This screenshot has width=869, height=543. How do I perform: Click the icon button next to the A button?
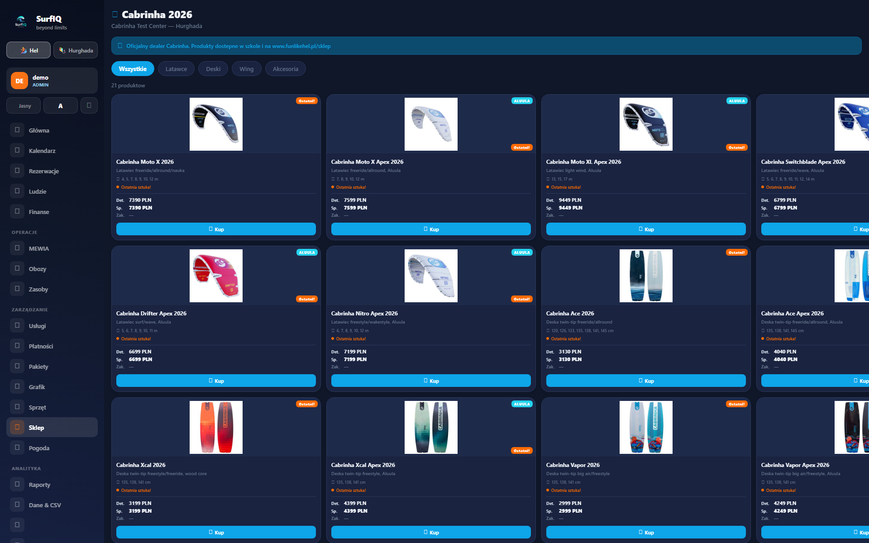point(89,105)
